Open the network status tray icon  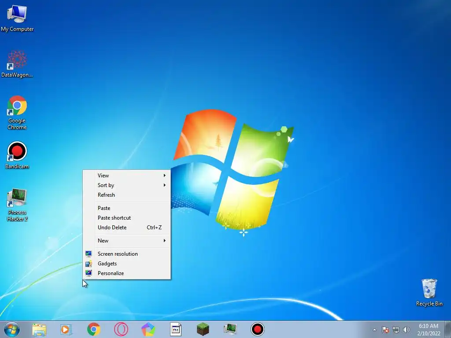pyautogui.click(x=396, y=330)
